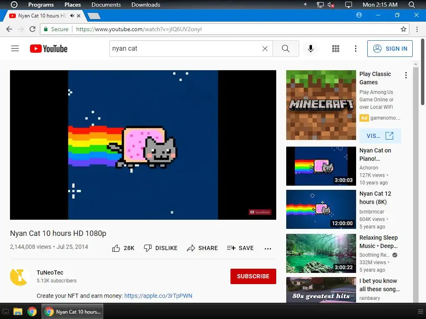This screenshot has height=319, width=426.
Task: Expand the tray's left arrow
Action: pos(305,4)
